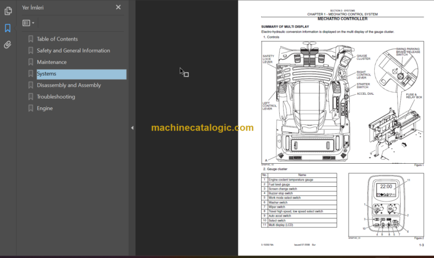Click the SUMMARY OF MULTI DISPLAY heading
434x258 pixels.
click(285, 27)
